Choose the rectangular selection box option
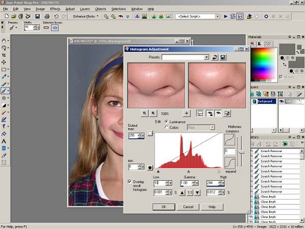Viewport: 305px width, 229px height. click(x=46, y=27)
